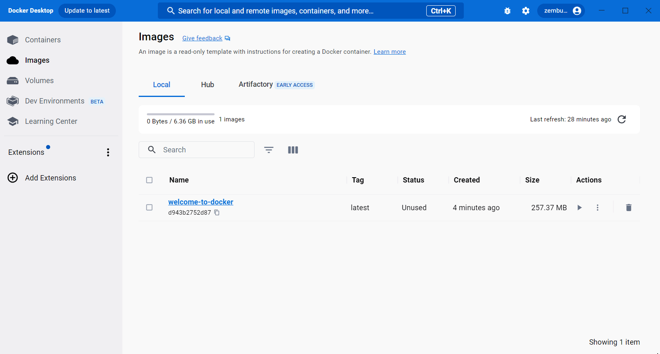This screenshot has width=660, height=354.
Task: Click the magnifier icon in Images search box
Action: coord(152,150)
